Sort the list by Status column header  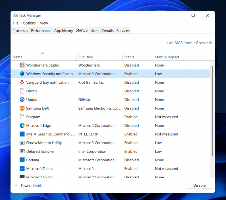click(129, 57)
